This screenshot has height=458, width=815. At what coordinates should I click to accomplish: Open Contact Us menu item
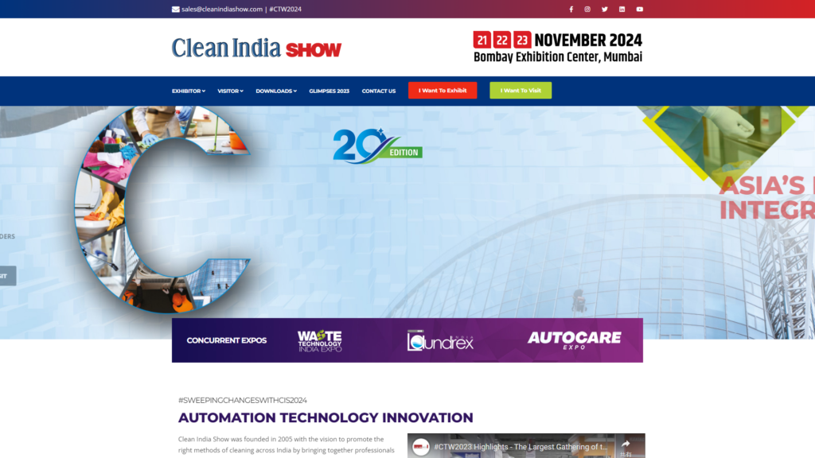click(378, 91)
